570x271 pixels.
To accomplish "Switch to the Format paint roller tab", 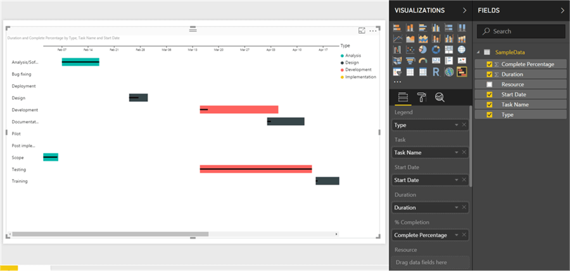I will [421, 97].
